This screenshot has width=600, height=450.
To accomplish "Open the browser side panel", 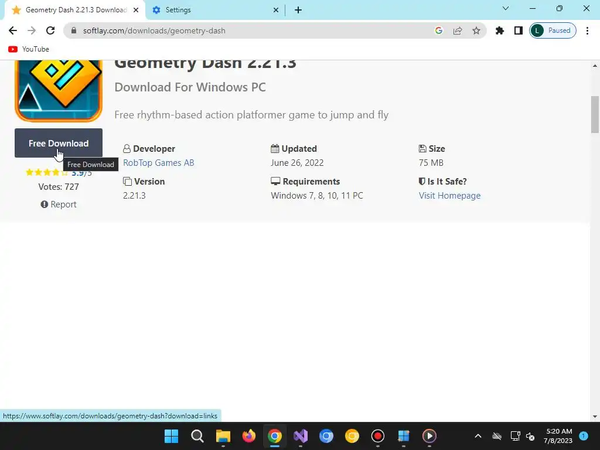I will tap(518, 30).
